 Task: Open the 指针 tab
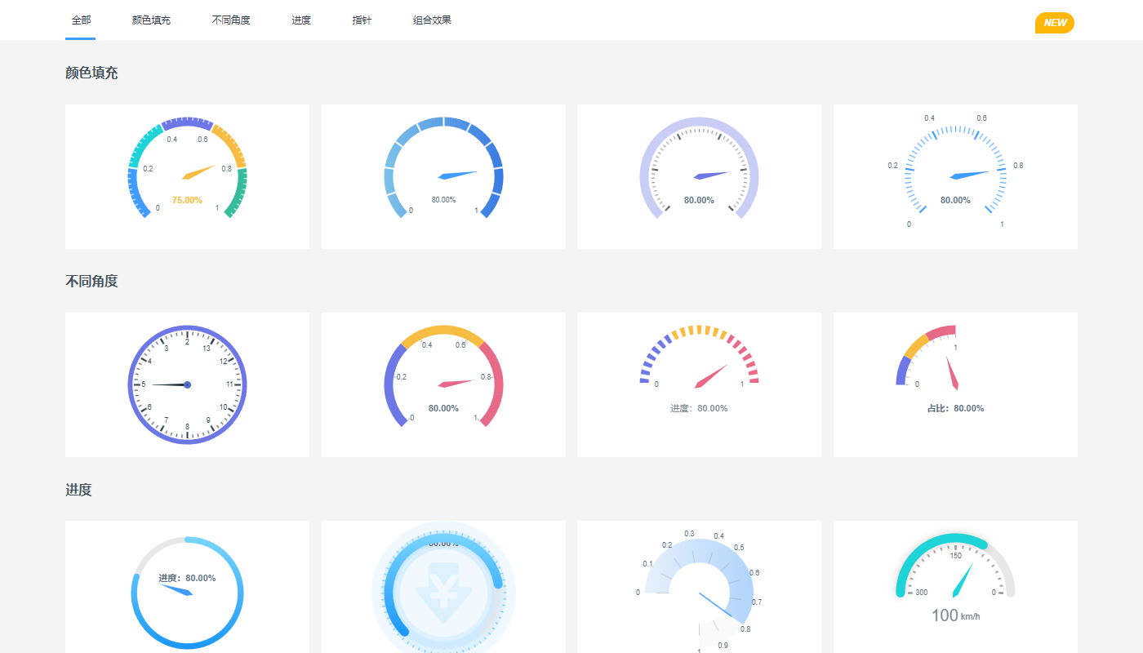point(362,20)
